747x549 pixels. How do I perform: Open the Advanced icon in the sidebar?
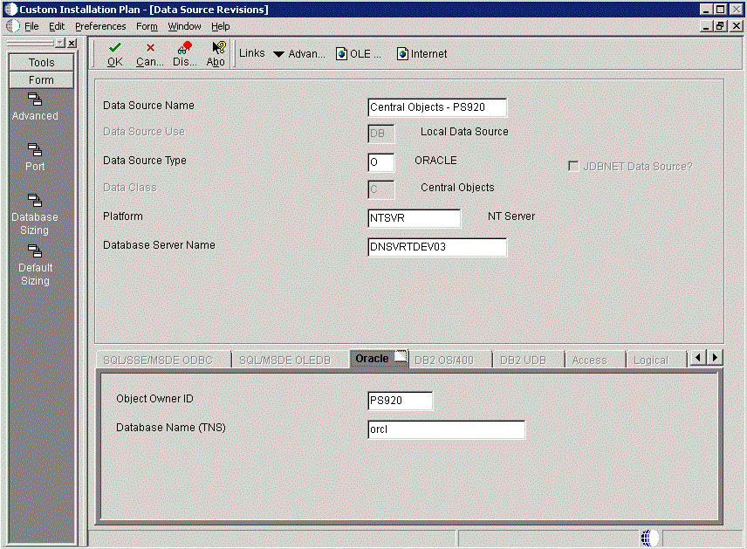[35, 100]
